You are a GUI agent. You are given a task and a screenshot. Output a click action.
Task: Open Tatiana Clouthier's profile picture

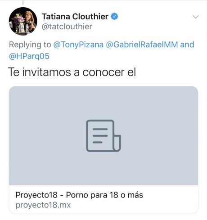click(23, 21)
